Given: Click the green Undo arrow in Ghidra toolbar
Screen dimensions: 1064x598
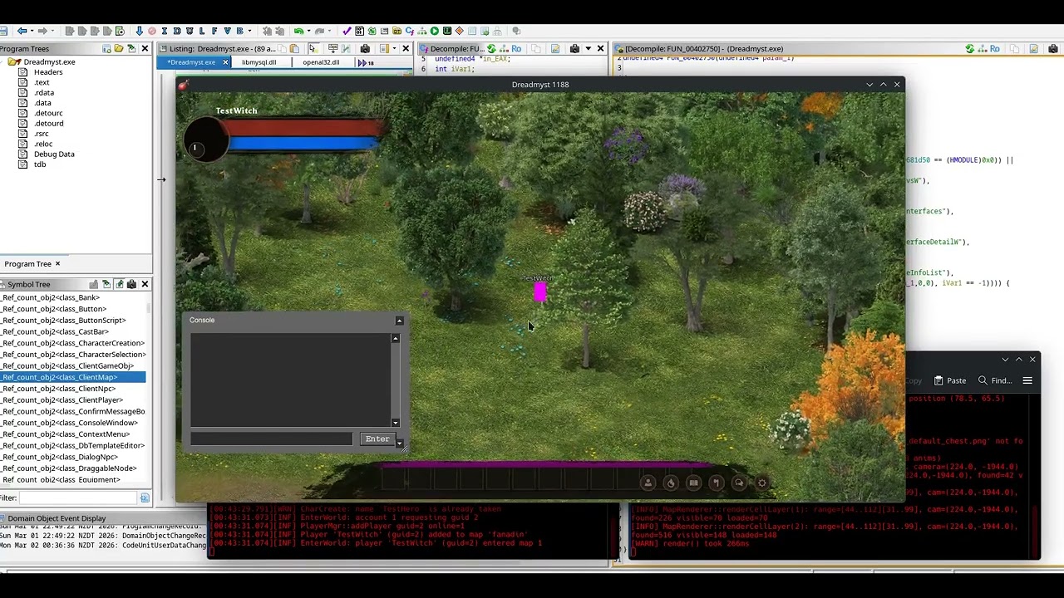Looking at the screenshot, I should tap(298, 32).
